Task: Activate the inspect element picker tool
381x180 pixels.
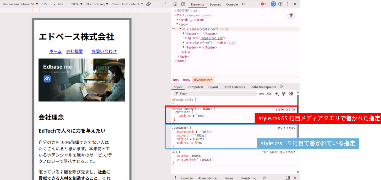Action: 175,4
